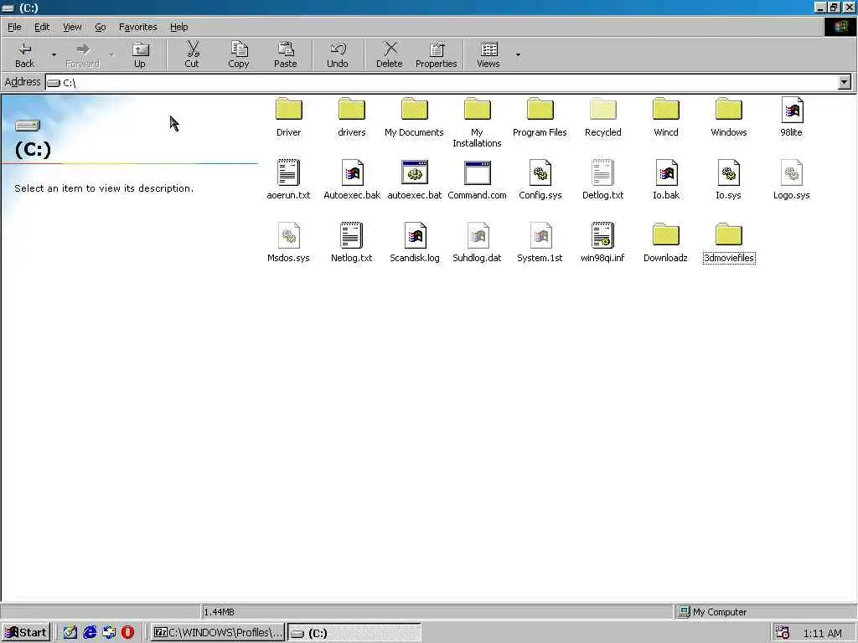Image resolution: width=858 pixels, height=643 pixels.
Task: Select the Recycled folder
Action: coord(603,117)
